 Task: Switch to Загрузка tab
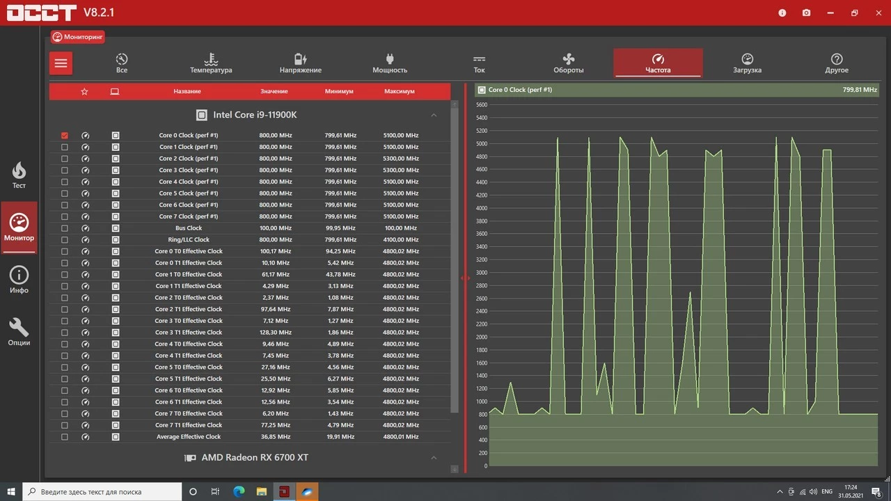click(747, 63)
